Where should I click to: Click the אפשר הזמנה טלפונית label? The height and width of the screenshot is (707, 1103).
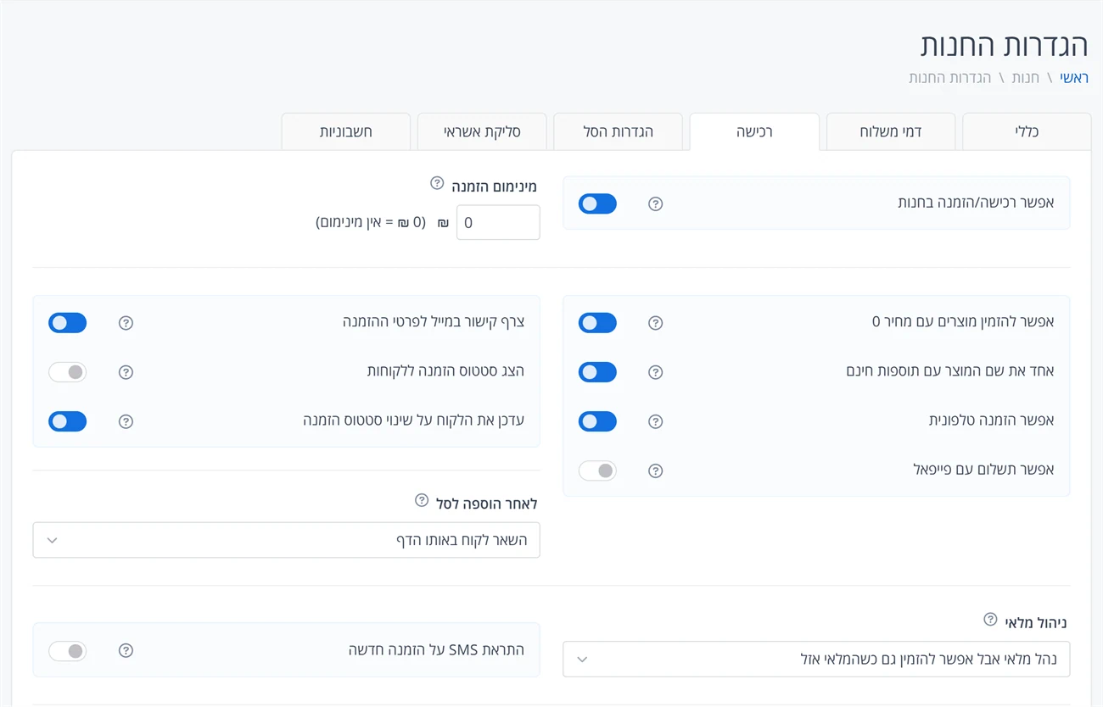tap(992, 420)
